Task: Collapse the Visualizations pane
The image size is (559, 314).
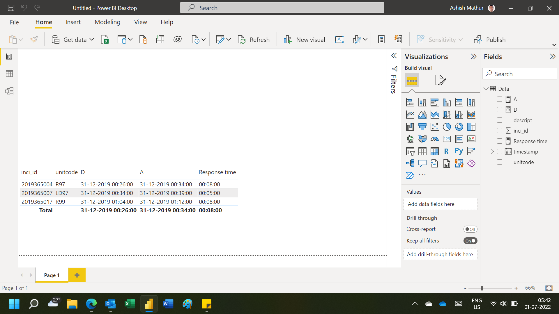Action: [474, 56]
